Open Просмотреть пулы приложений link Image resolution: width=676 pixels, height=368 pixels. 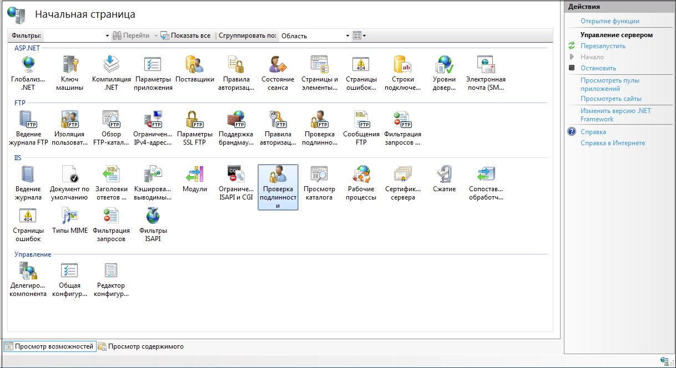click(x=610, y=84)
